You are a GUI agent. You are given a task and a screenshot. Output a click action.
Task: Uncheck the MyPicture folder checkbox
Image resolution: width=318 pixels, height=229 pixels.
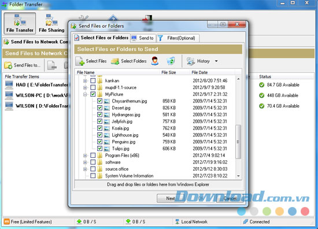[x=93, y=94]
